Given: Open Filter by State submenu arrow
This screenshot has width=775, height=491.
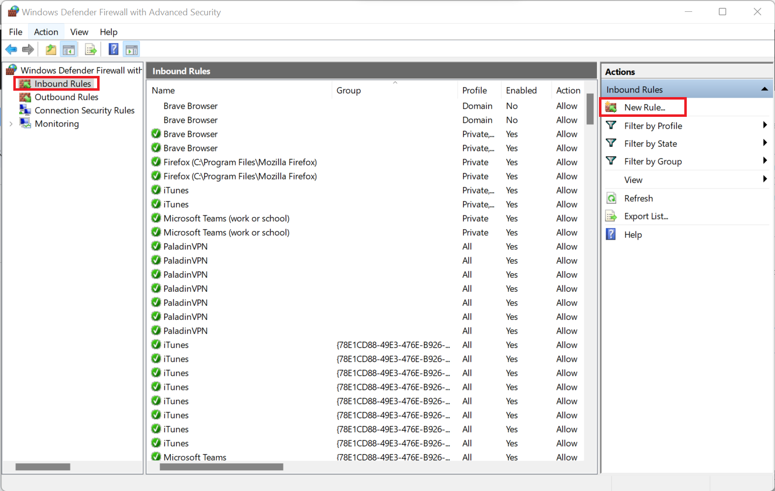Looking at the screenshot, I should tap(765, 143).
